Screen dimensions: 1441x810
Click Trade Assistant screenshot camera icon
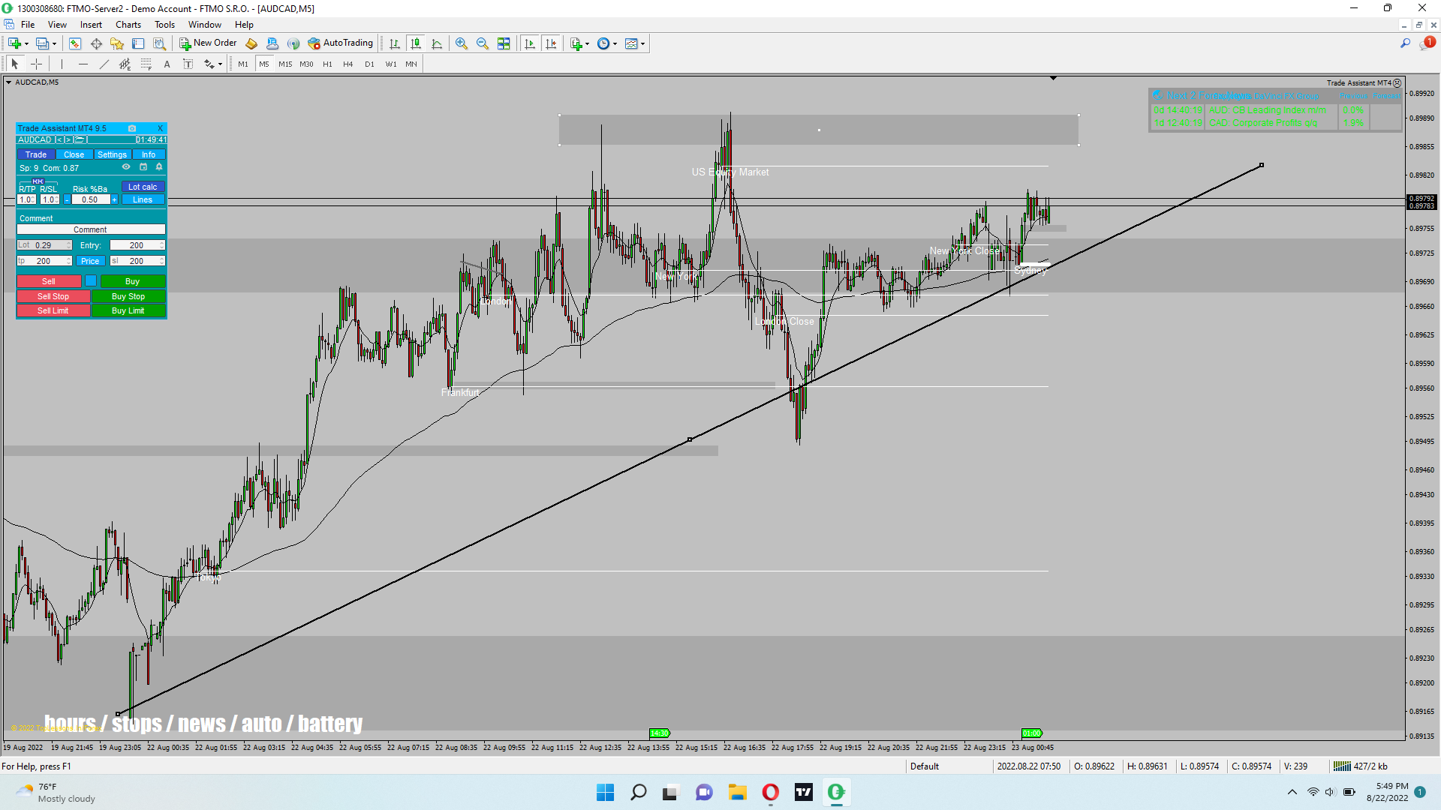pos(132,128)
